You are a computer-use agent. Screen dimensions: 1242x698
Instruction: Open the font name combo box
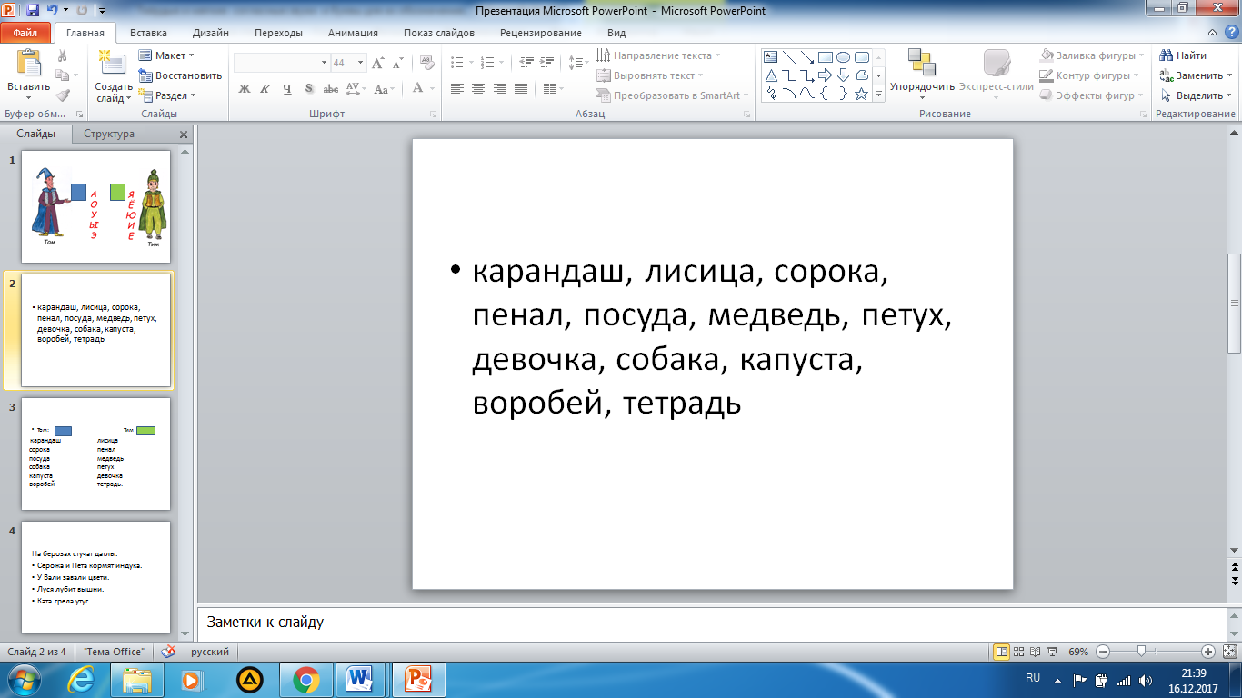point(282,63)
